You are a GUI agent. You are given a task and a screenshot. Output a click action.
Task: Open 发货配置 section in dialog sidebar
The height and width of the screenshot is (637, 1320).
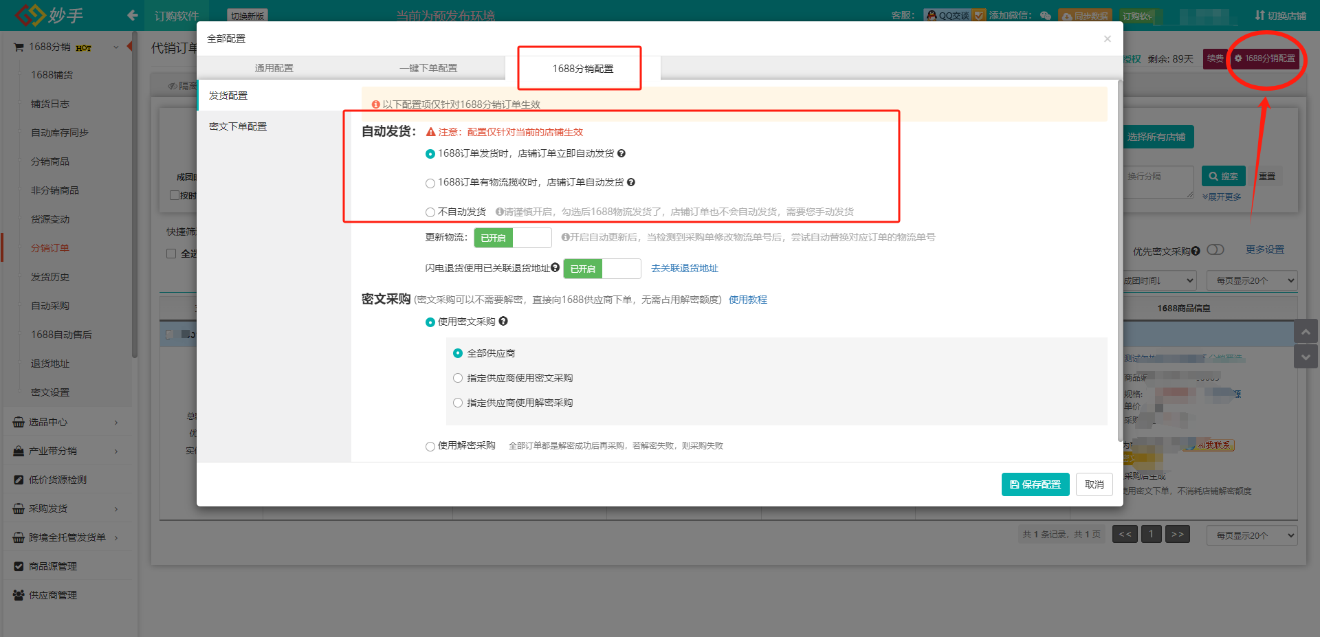pyautogui.click(x=274, y=96)
